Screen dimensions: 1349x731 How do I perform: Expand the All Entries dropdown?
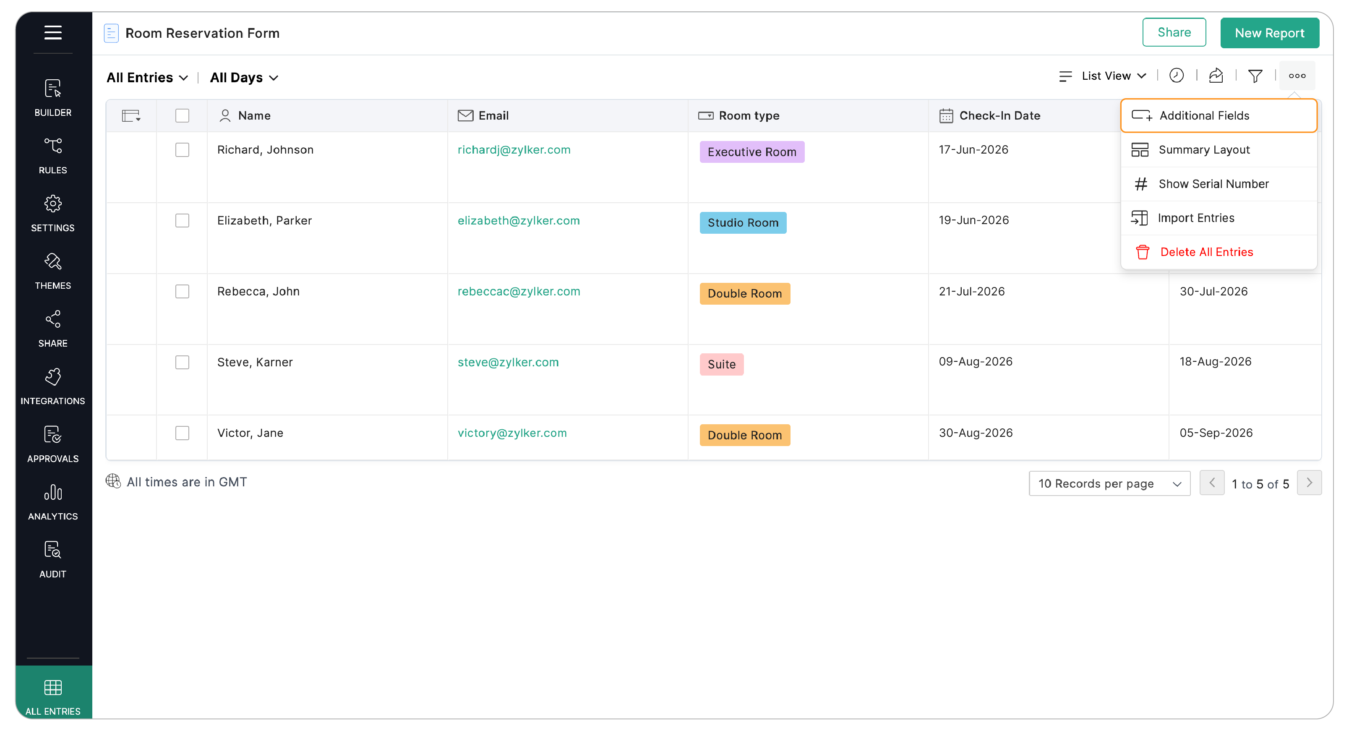point(147,78)
